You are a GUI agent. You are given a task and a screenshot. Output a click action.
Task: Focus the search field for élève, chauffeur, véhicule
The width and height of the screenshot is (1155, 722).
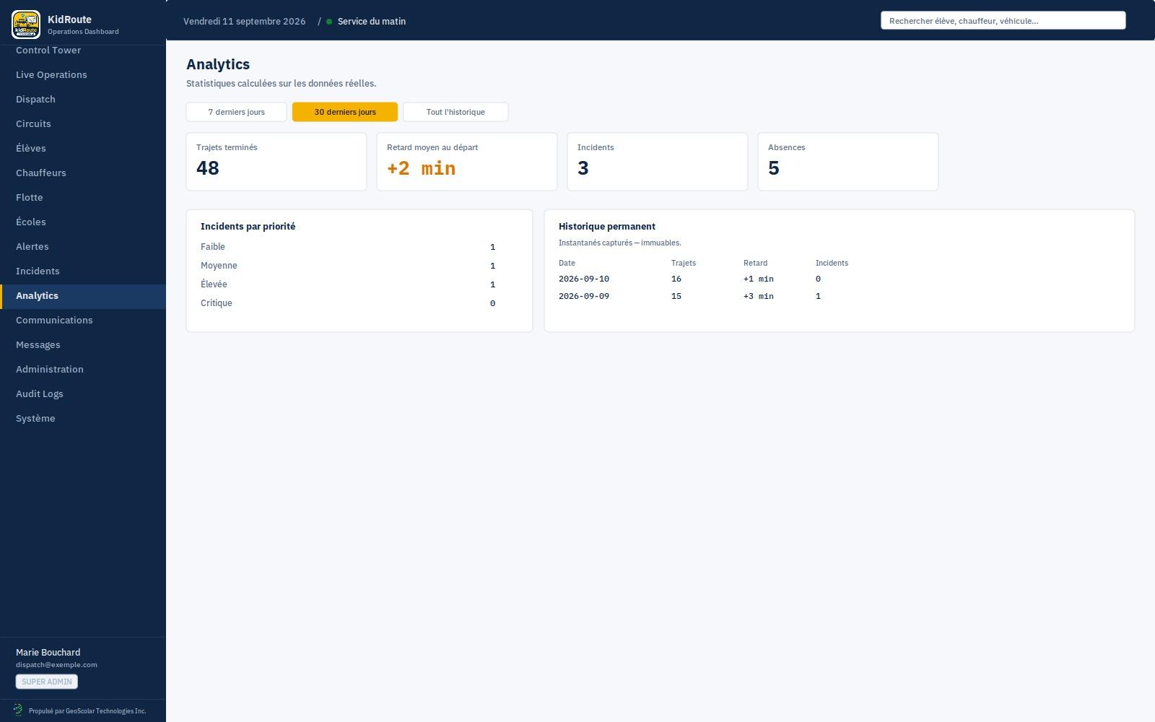click(x=1003, y=21)
